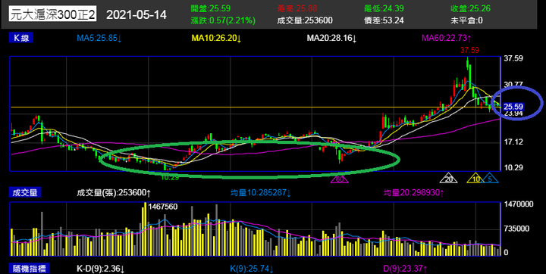Click the 最高:25.88 value
This screenshot has width=546, height=274.
(297, 8)
